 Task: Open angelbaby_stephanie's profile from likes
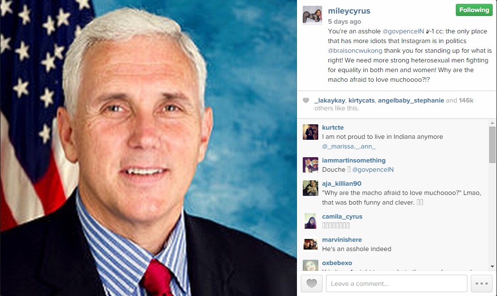tap(411, 100)
